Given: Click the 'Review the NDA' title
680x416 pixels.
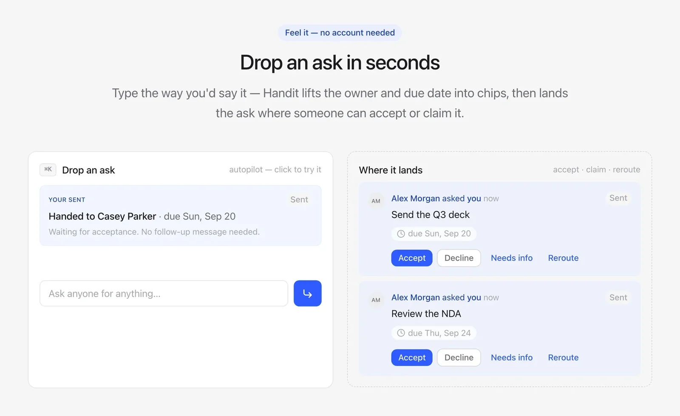Looking at the screenshot, I should pyautogui.click(x=426, y=314).
